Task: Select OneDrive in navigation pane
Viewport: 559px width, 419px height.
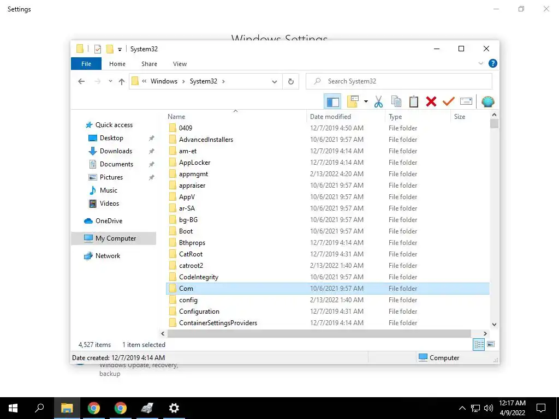Action: 109,221
